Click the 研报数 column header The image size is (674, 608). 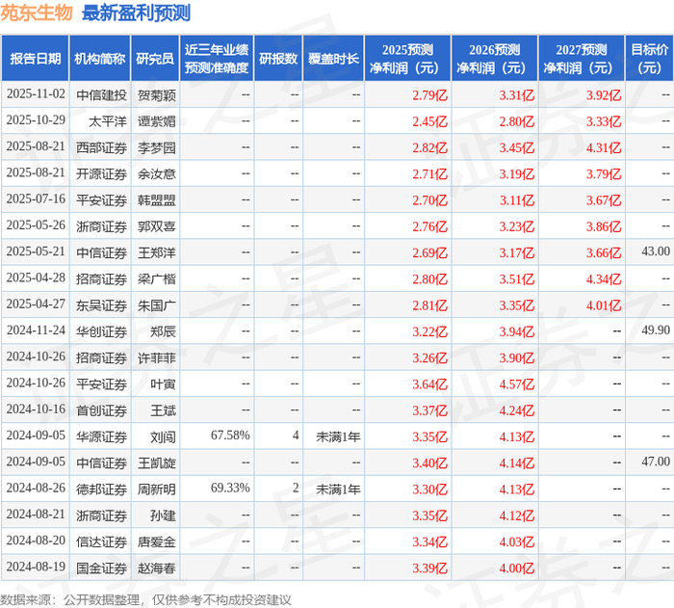point(278,59)
